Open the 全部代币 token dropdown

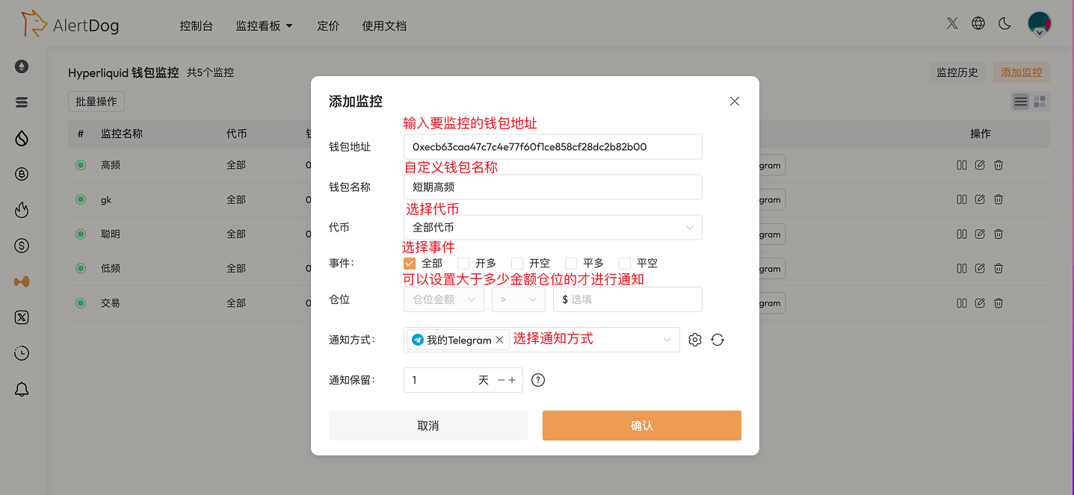553,228
